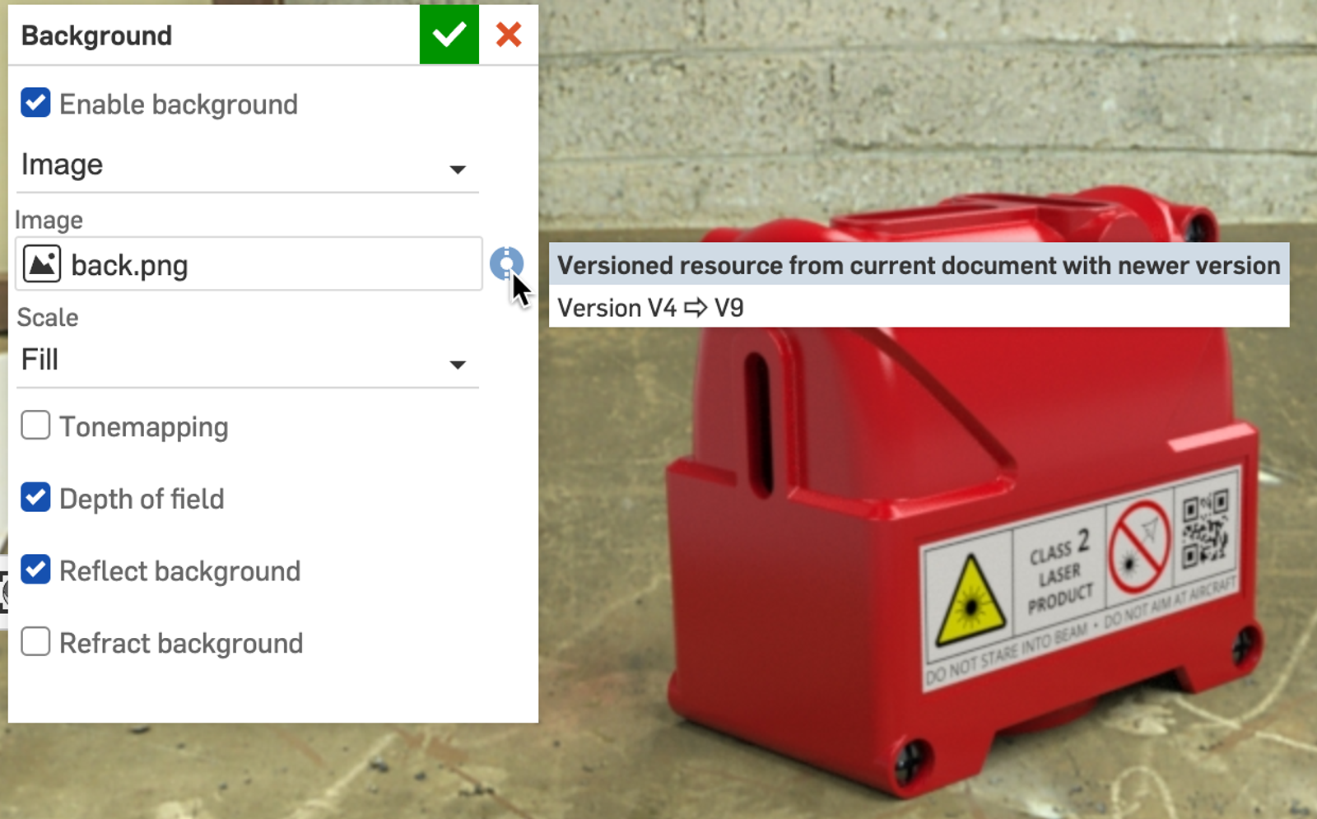Click the Versioned resource tooltip header
1317x819 pixels.
pos(918,265)
